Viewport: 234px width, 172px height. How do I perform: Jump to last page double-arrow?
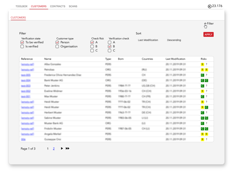(67, 148)
